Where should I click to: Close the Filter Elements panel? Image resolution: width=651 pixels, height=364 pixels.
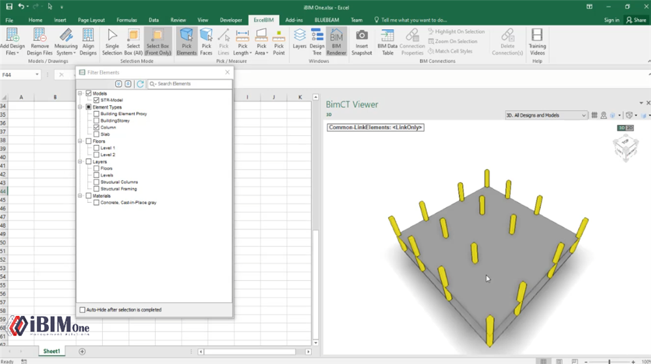pyautogui.click(x=227, y=72)
